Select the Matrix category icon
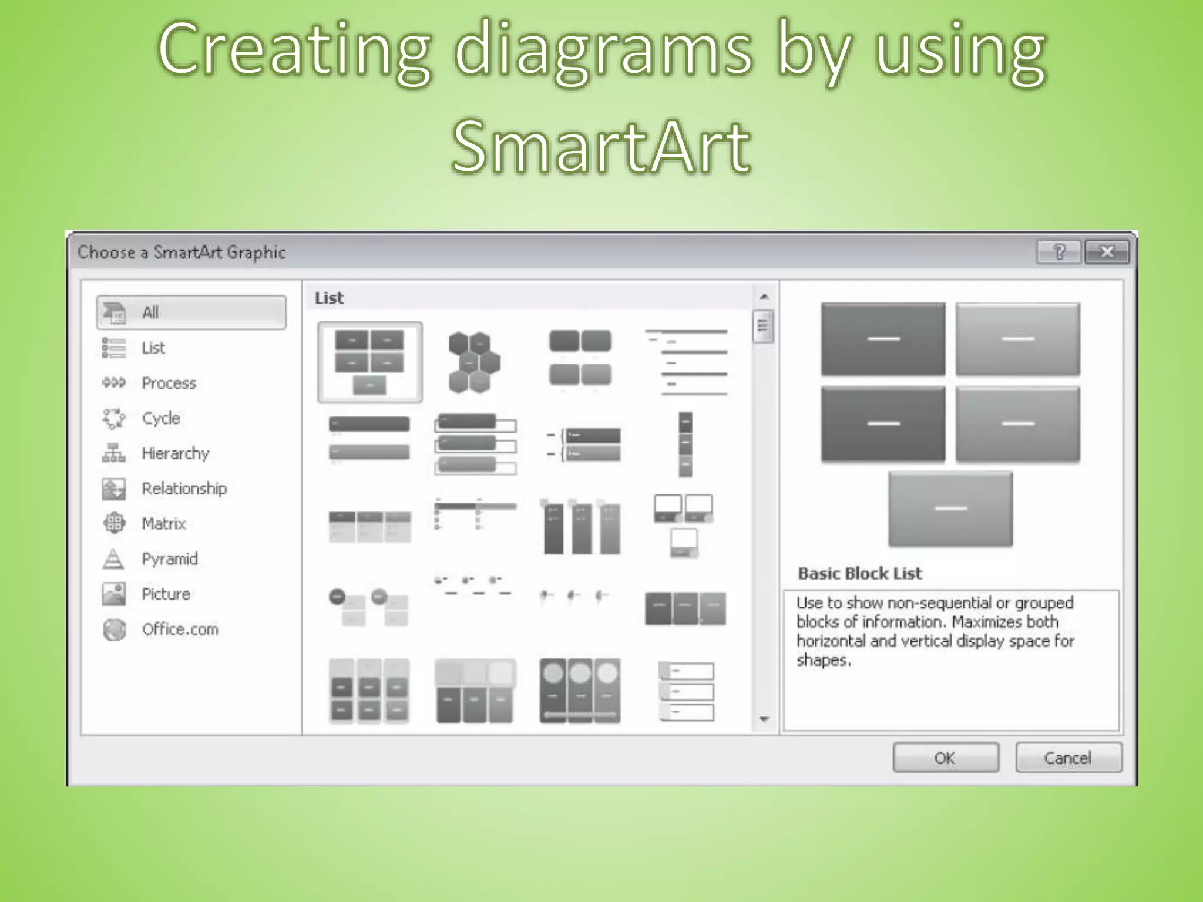 (x=114, y=523)
